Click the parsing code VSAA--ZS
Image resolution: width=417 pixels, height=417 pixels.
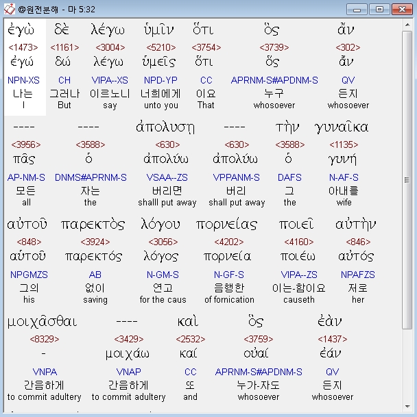[x=167, y=177]
